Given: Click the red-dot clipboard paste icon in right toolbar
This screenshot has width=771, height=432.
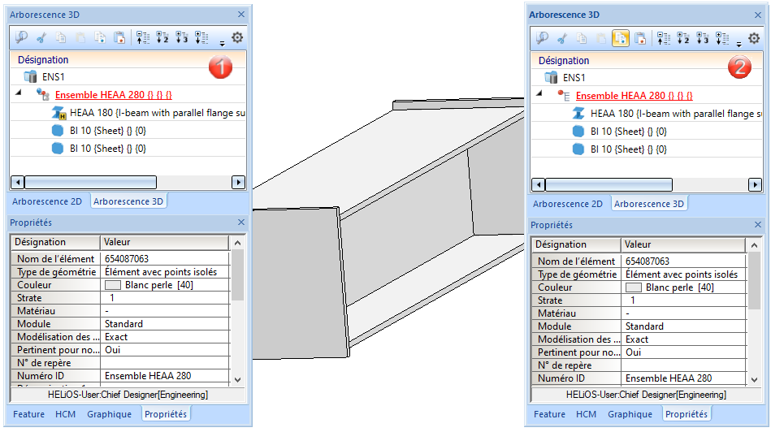Looking at the screenshot, I should 640,38.
